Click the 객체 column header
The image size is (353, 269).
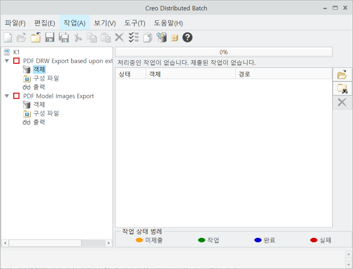tap(191, 74)
